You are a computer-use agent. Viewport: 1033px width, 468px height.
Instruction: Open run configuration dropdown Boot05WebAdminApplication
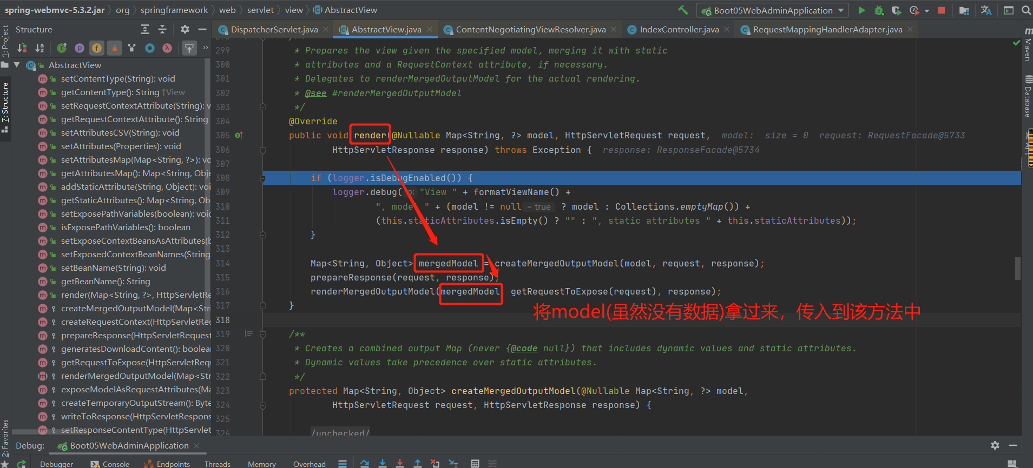tap(773, 10)
